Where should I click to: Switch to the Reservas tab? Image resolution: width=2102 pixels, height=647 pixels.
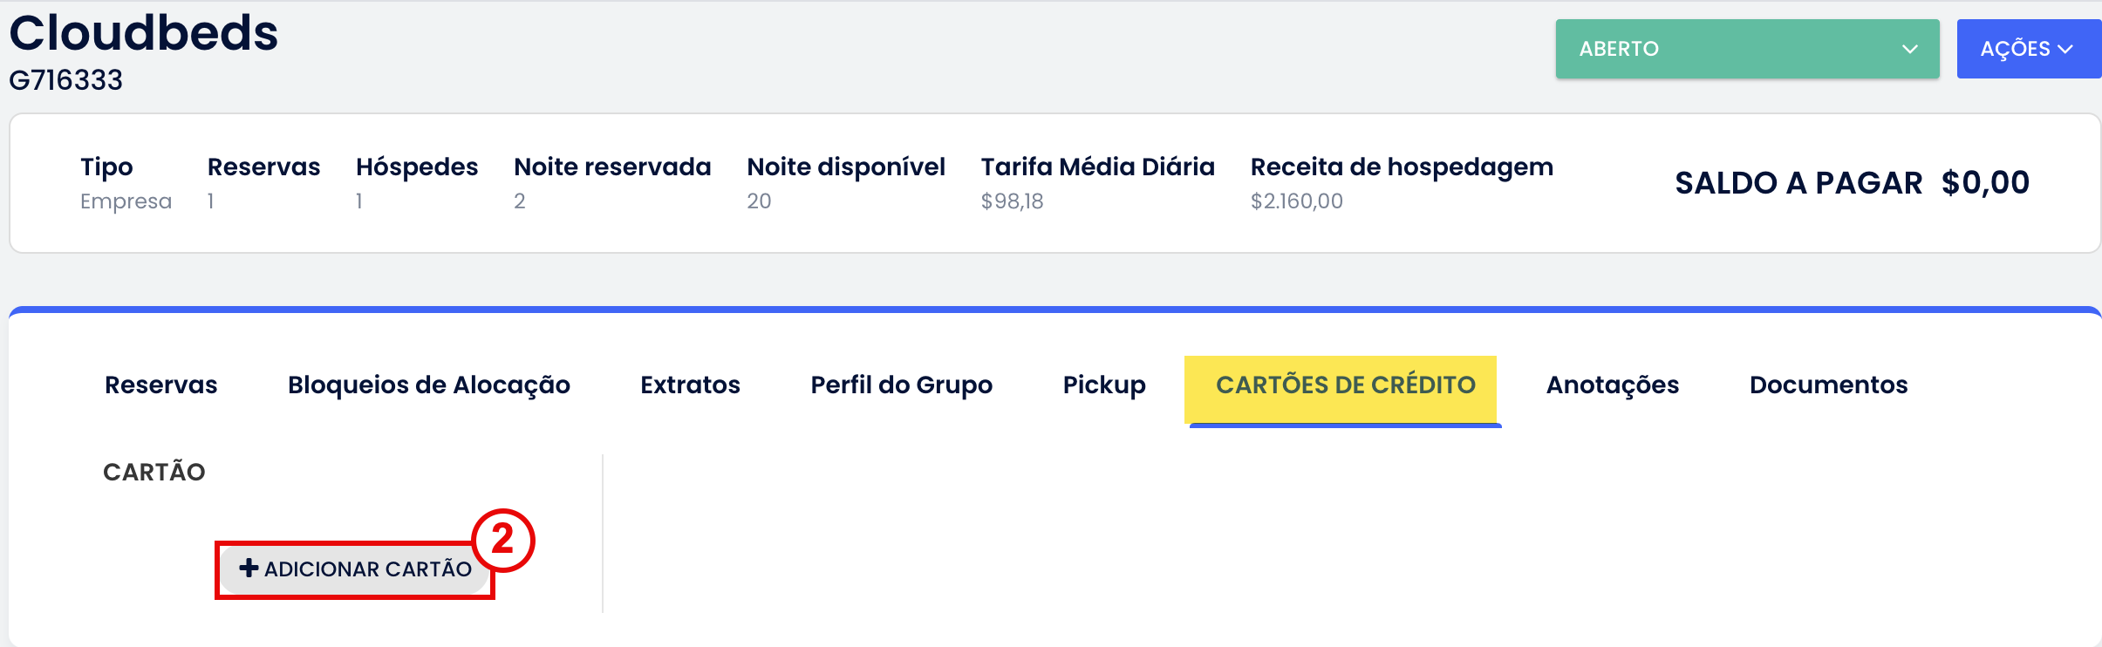(x=160, y=385)
